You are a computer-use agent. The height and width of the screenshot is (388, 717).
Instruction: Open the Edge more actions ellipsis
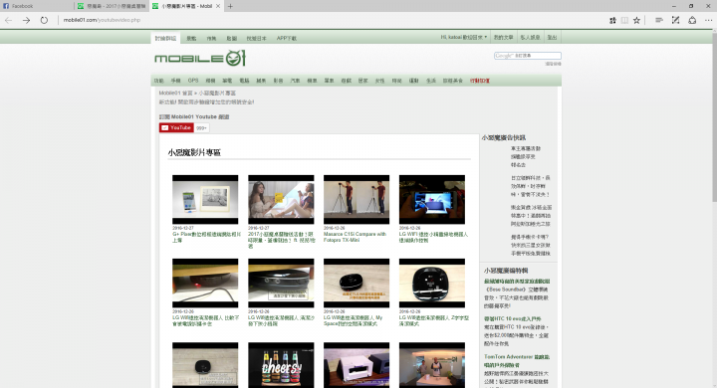708,20
